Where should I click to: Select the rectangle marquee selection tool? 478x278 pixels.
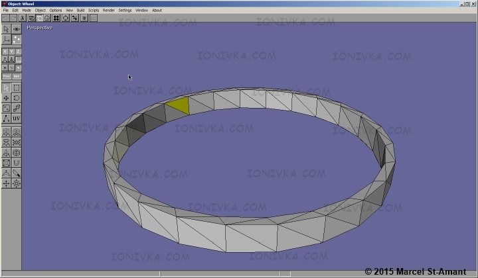click(x=17, y=87)
